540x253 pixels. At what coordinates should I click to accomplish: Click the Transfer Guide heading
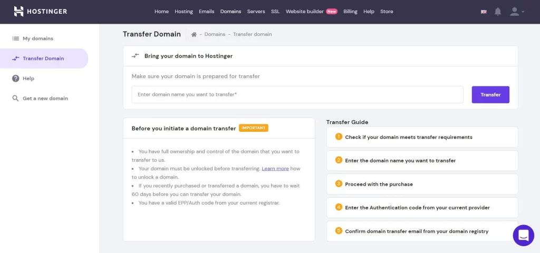pos(347,122)
